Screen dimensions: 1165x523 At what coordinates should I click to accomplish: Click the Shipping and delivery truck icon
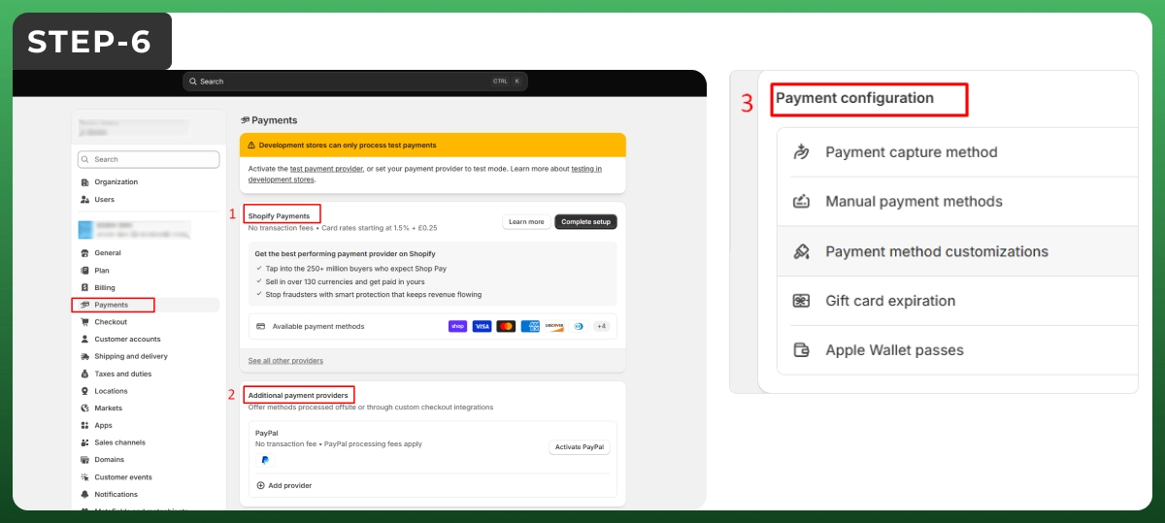tap(85, 357)
